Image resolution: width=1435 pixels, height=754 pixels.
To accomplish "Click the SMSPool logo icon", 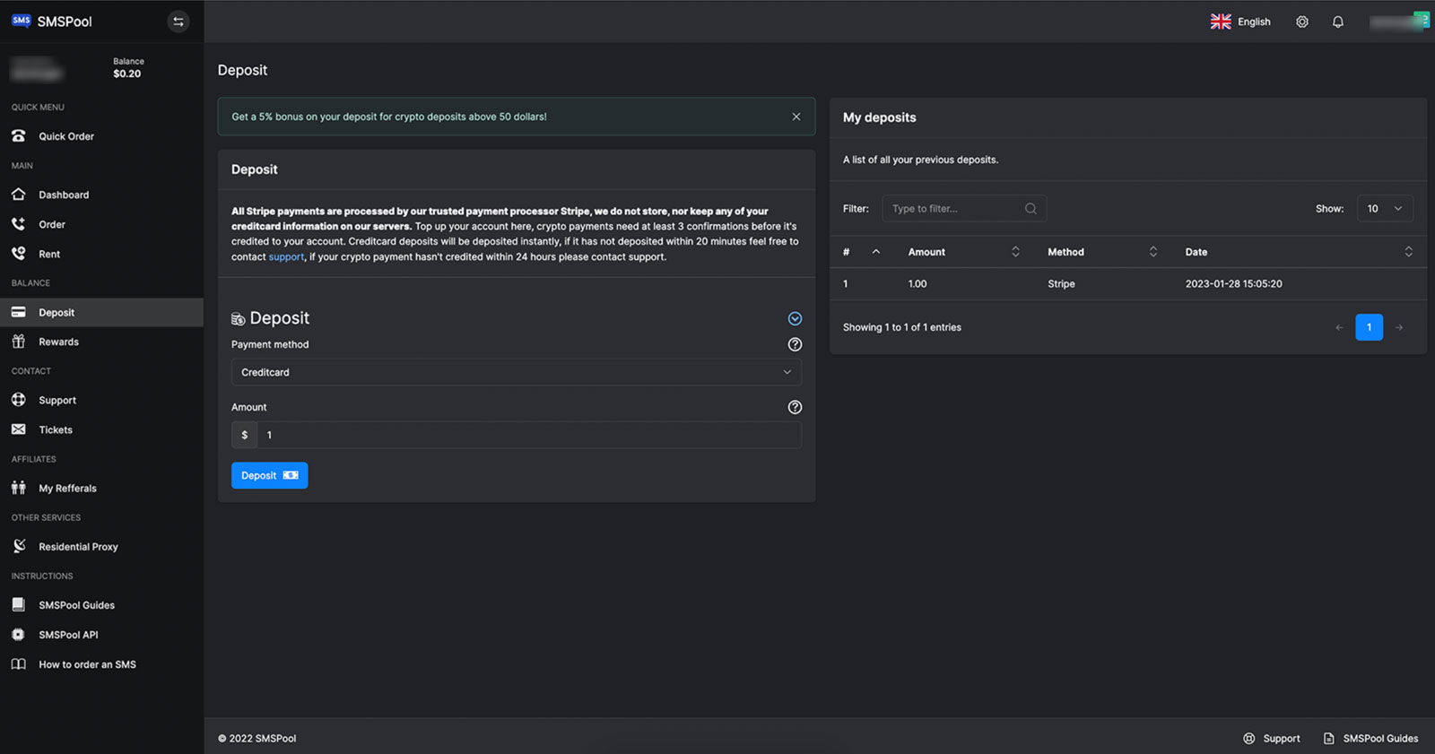I will [x=22, y=21].
